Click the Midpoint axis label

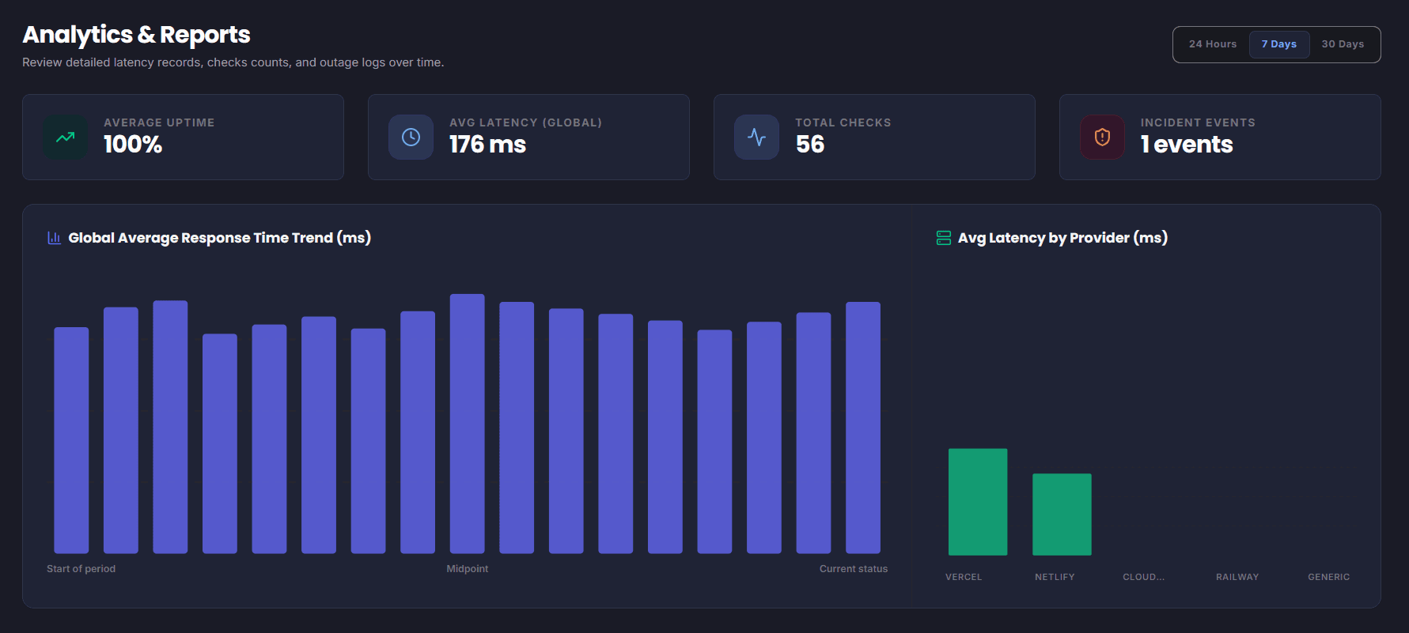(x=467, y=569)
